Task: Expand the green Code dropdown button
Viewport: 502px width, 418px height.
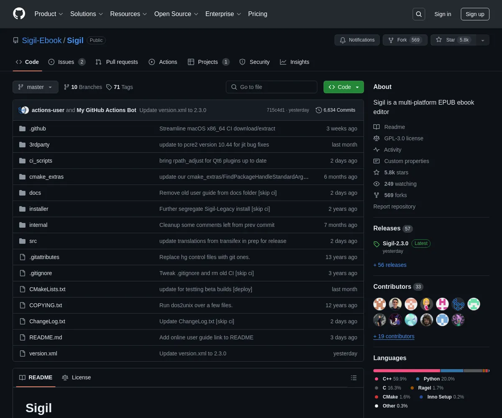Action: (x=343, y=87)
